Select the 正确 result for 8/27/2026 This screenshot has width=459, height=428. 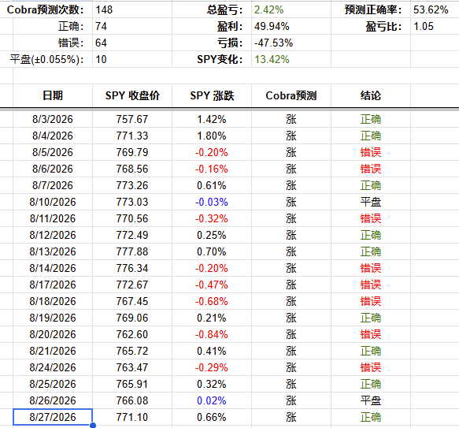[371, 417]
